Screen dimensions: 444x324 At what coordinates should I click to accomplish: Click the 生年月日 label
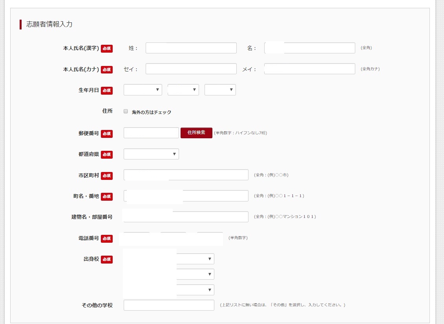(x=89, y=90)
